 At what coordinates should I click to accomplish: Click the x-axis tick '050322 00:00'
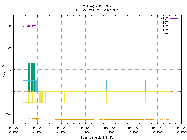tap(13, 130)
